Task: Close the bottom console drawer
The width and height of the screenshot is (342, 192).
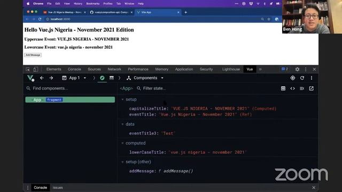Action: pyautogui.click(x=314, y=187)
